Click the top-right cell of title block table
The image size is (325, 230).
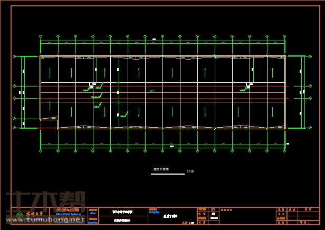(311, 209)
